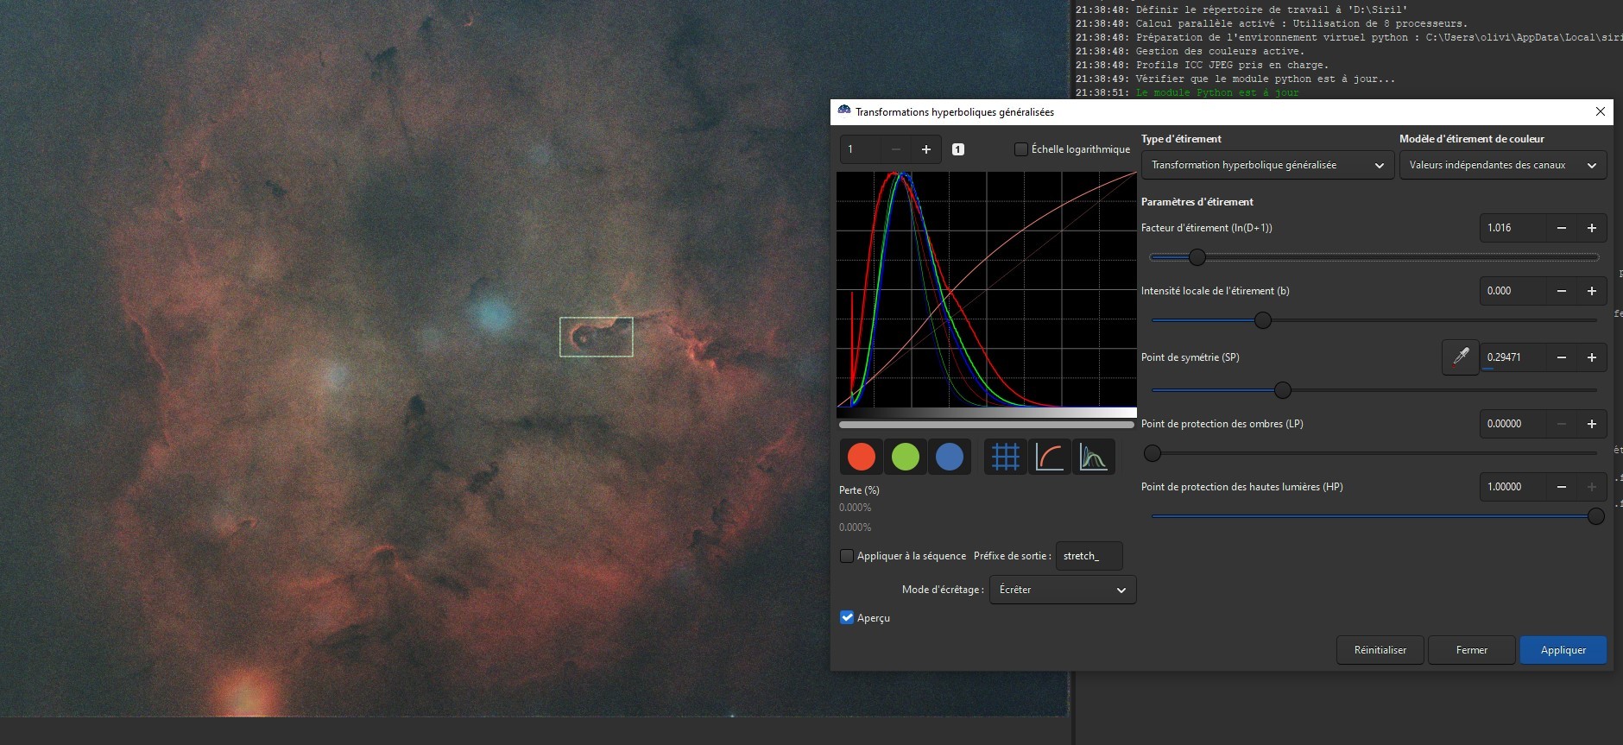
Task: Toggle the original histogram display icon
Action: click(1093, 457)
